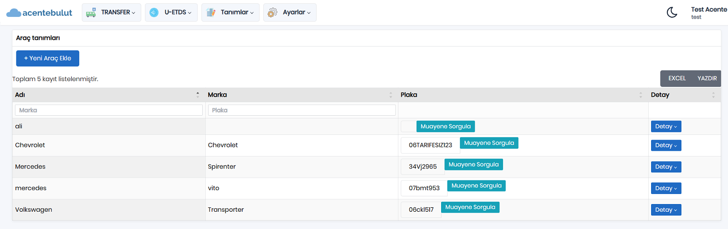Sort by Adı column arrows
The width and height of the screenshot is (728, 229).
(197, 95)
